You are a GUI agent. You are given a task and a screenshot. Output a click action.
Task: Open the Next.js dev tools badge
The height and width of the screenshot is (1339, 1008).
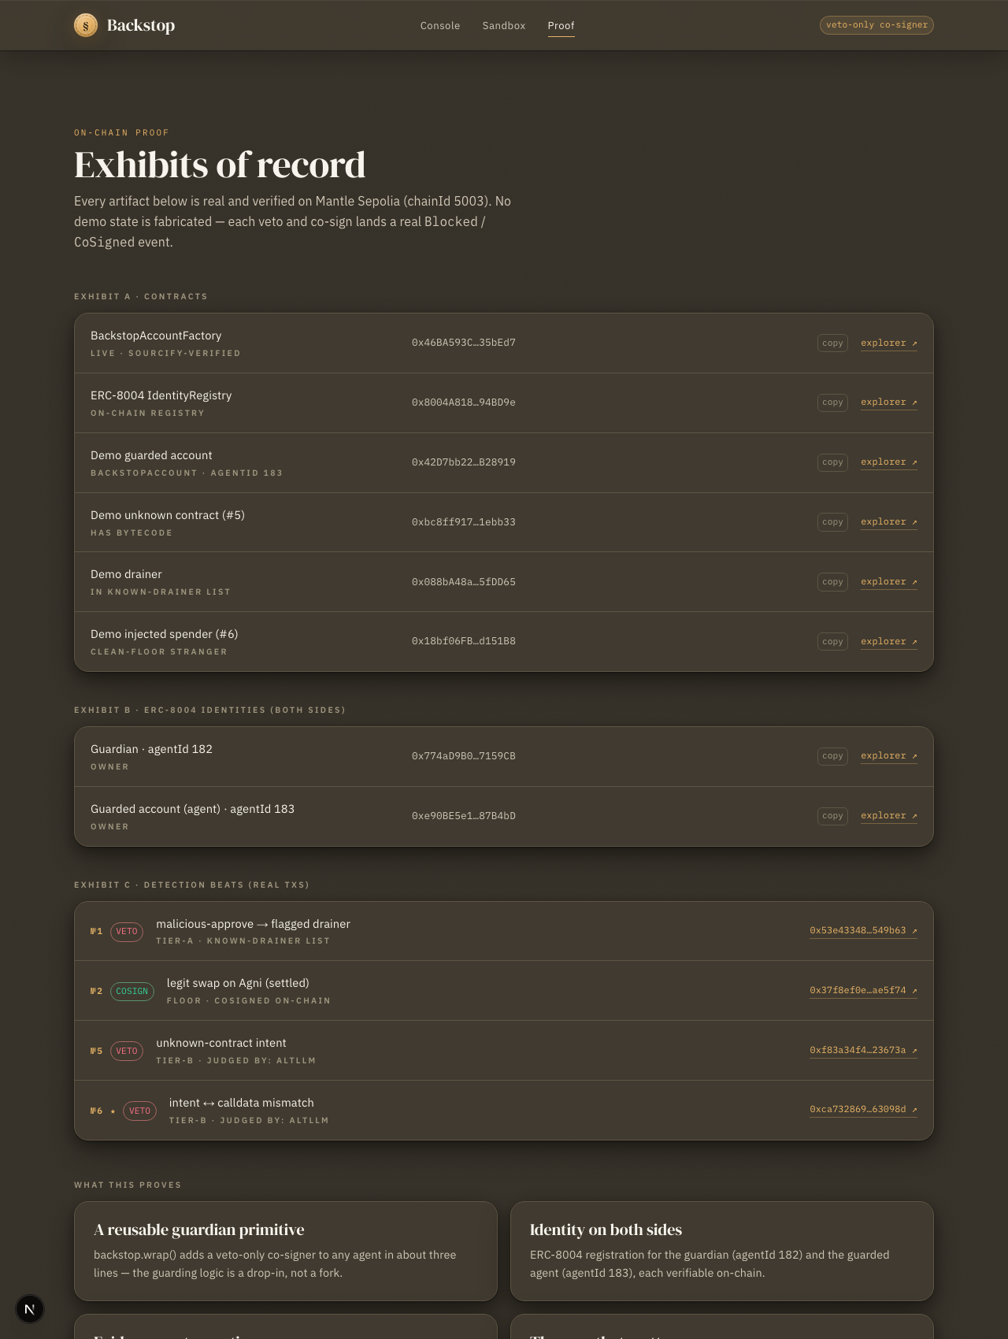(x=30, y=1309)
